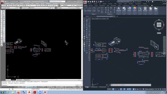Select the Arco tool in the ribbon
This screenshot has width=167, height=94.
[x=99, y=9]
